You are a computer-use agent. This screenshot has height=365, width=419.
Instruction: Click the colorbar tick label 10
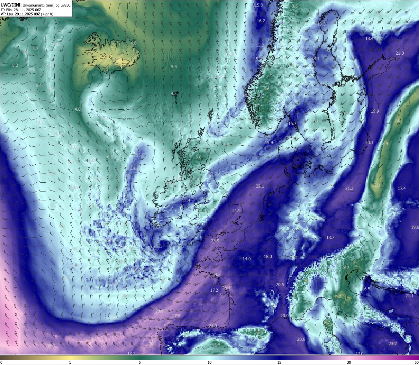tap(209, 362)
